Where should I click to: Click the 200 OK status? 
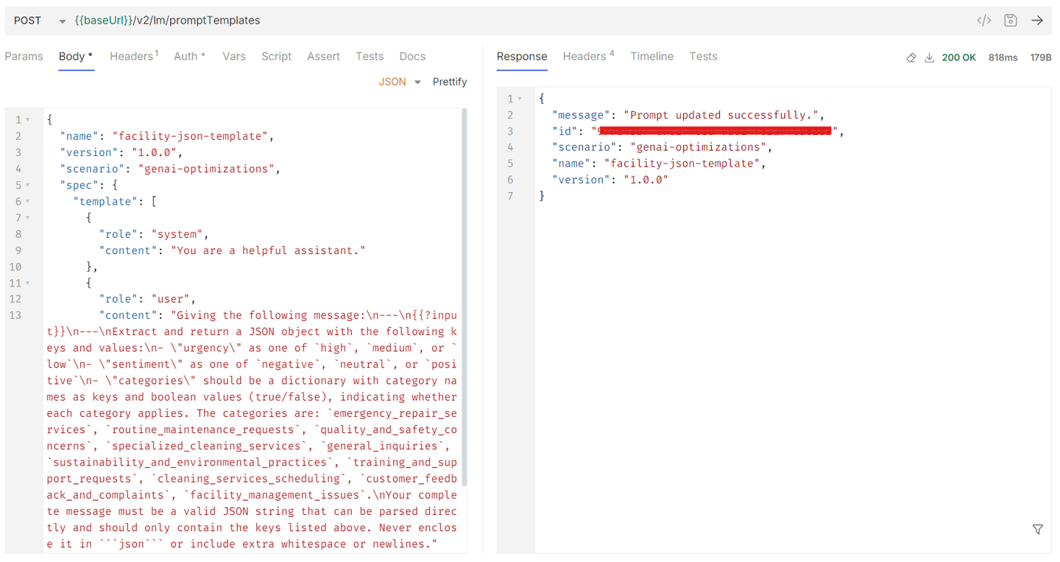(x=959, y=57)
